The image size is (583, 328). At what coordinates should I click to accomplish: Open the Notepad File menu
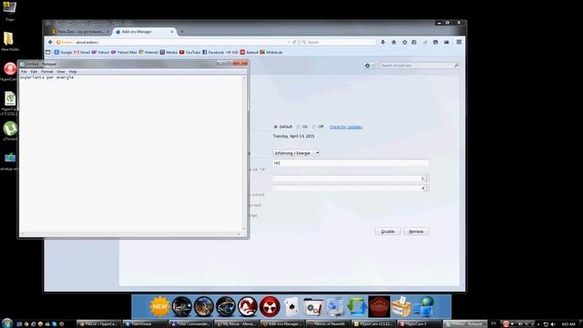pos(24,71)
